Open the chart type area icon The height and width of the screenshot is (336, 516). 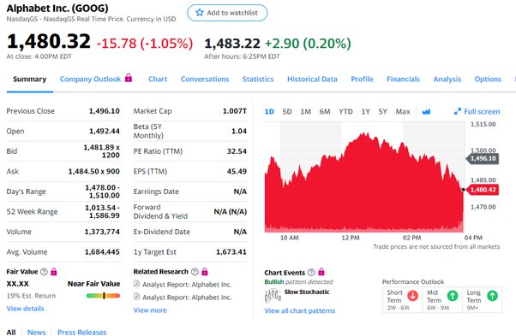[426, 111]
